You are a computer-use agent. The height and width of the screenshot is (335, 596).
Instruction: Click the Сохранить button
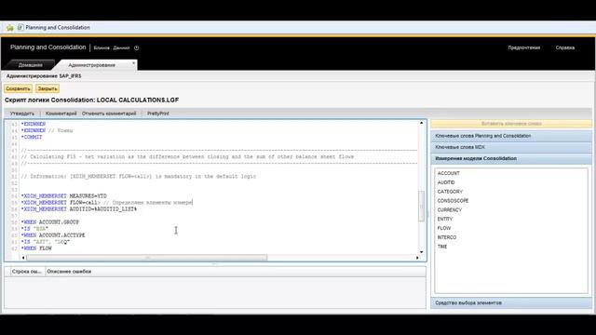click(18, 88)
